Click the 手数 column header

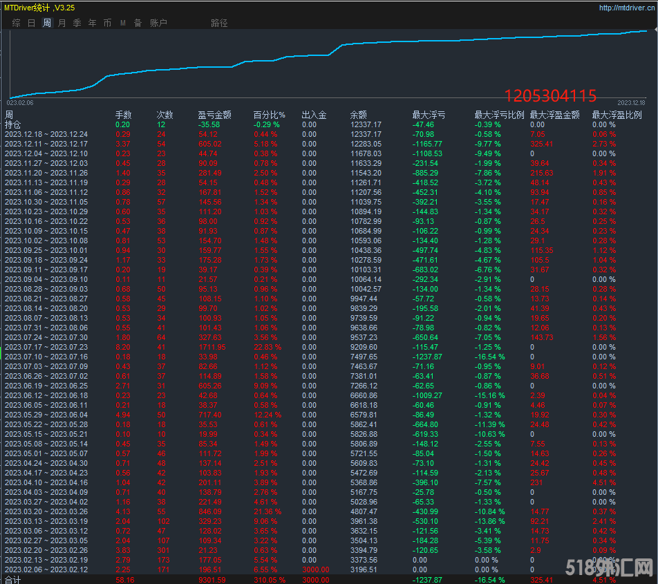pos(123,115)
